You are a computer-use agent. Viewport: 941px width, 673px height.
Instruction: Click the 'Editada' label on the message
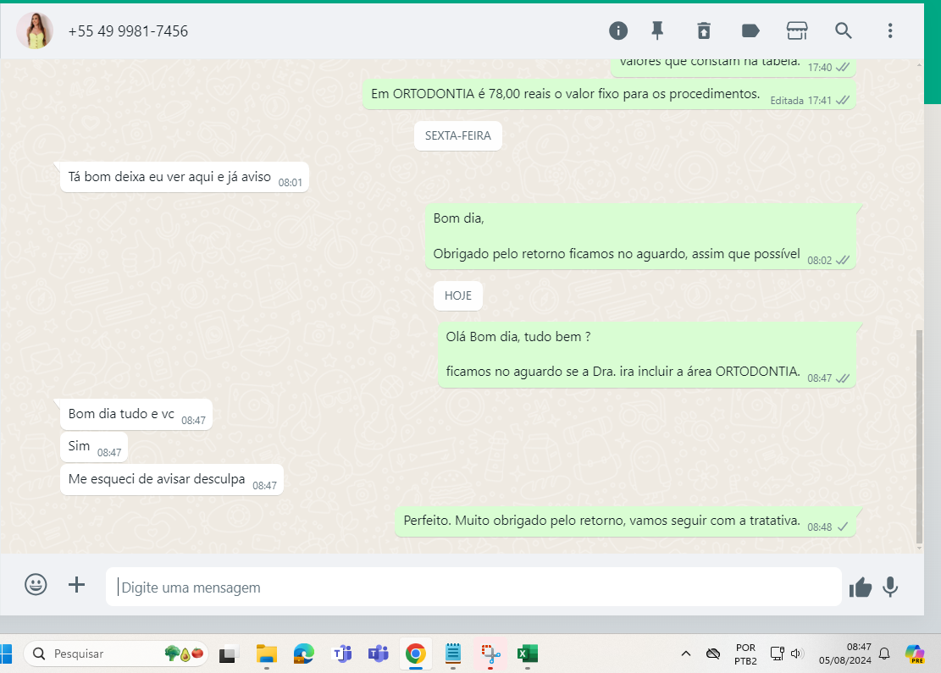pos(787,101)
